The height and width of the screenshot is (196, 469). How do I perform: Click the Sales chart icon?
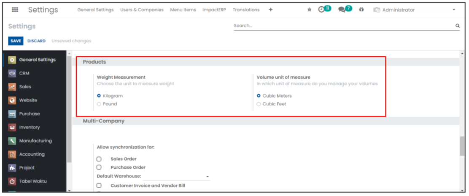click(x=12, y=87)
